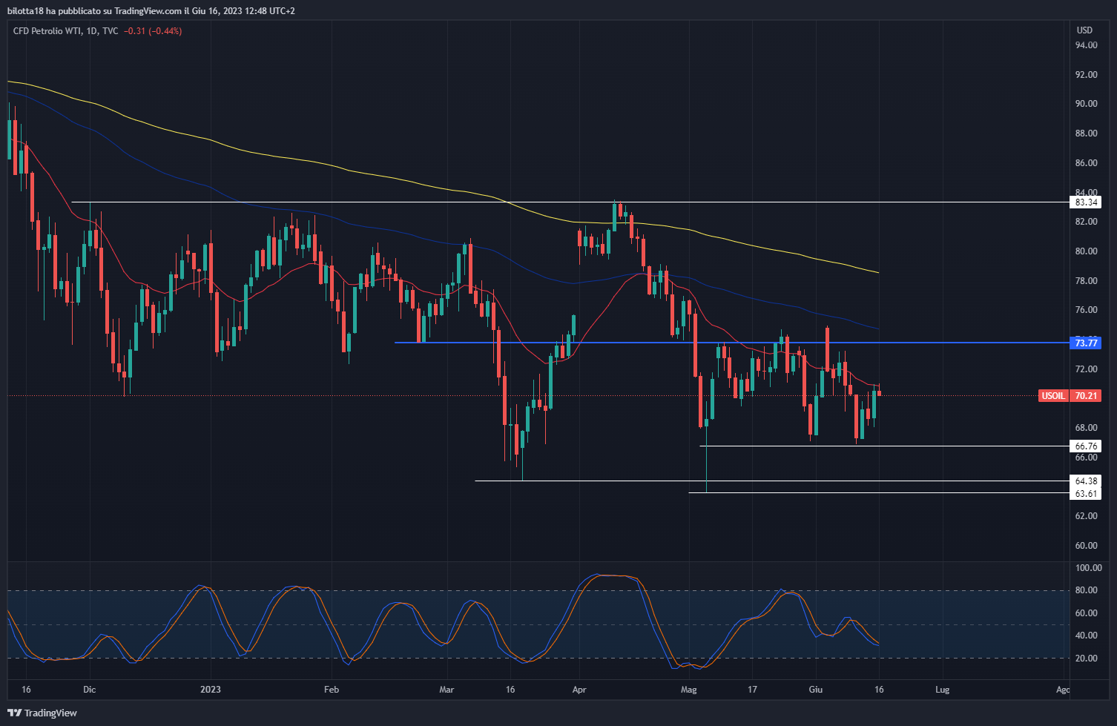This screenshot has width=1117, height=726.
Task: Select the thick blue horizontal line at 73.77
Action: click(x=731, y=343)
